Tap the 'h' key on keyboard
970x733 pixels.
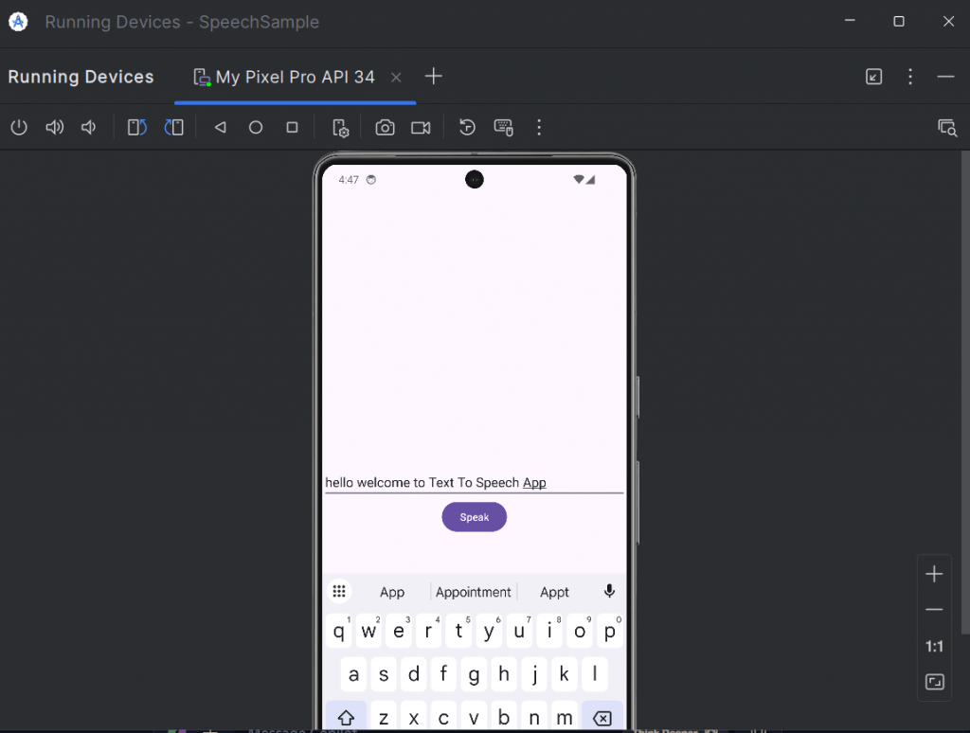504,674
